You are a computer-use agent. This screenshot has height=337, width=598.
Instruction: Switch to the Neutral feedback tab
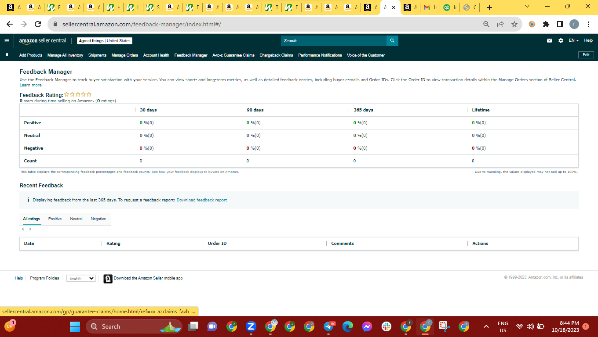coord(76,219)
